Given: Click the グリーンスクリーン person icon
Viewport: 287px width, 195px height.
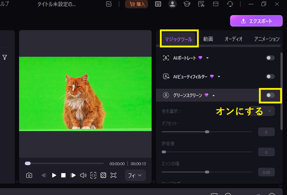Looking at the screenshot, I should click(166, 95).
